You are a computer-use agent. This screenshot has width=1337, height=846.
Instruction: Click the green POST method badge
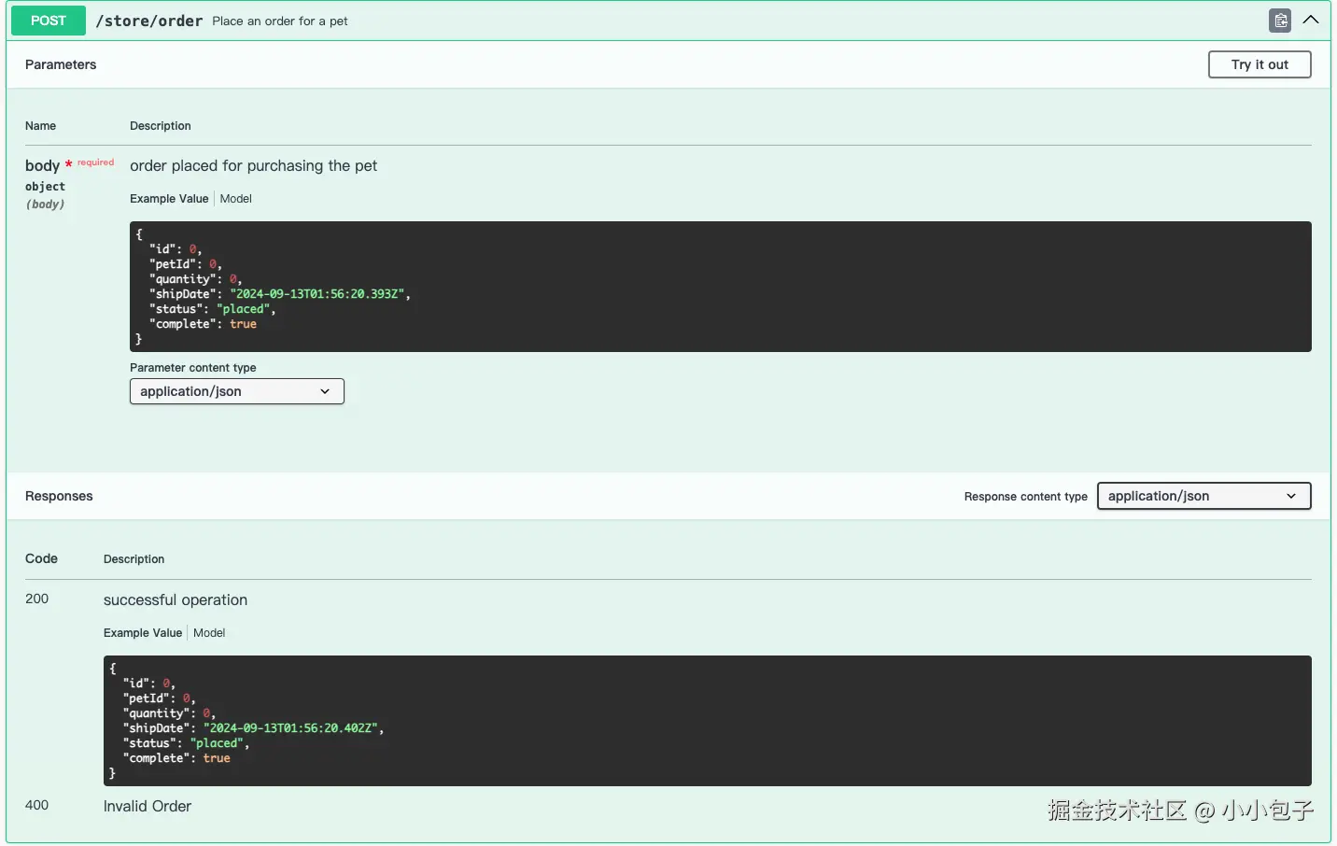[x=49, y=21]
